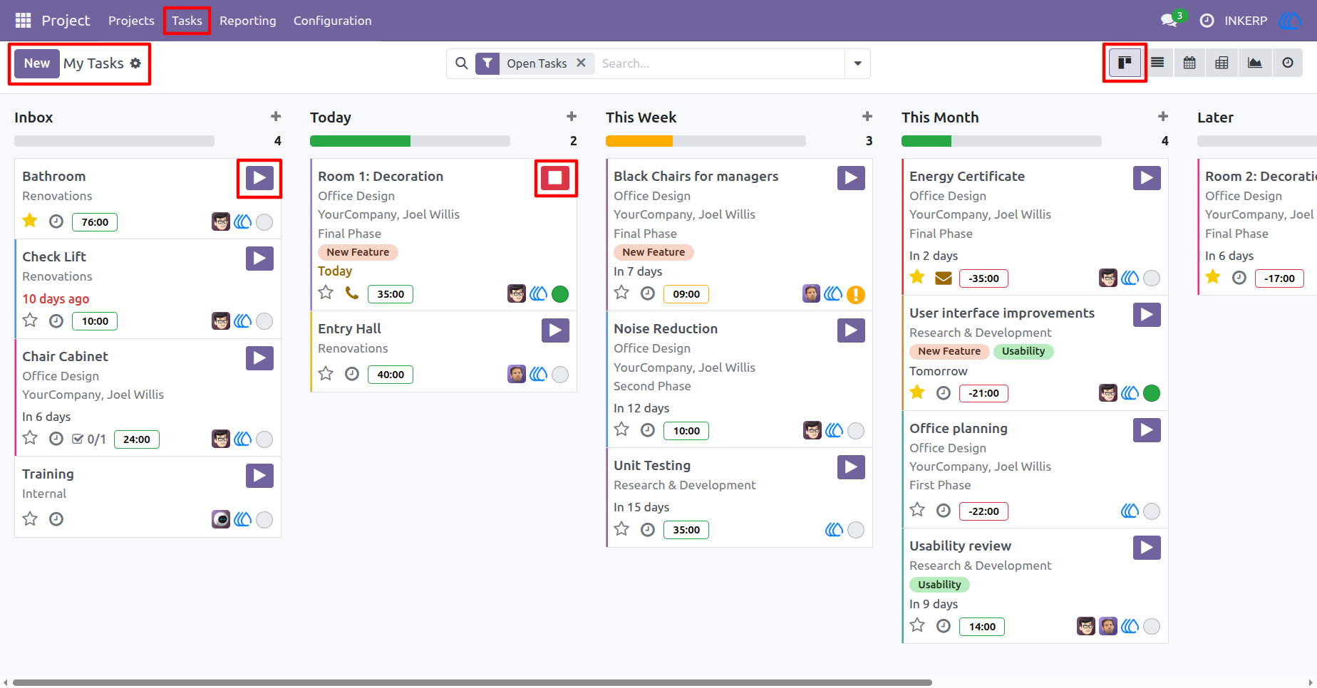Switch to List view
This screenshot has height=688, width=1317.
click(1157, 63)
